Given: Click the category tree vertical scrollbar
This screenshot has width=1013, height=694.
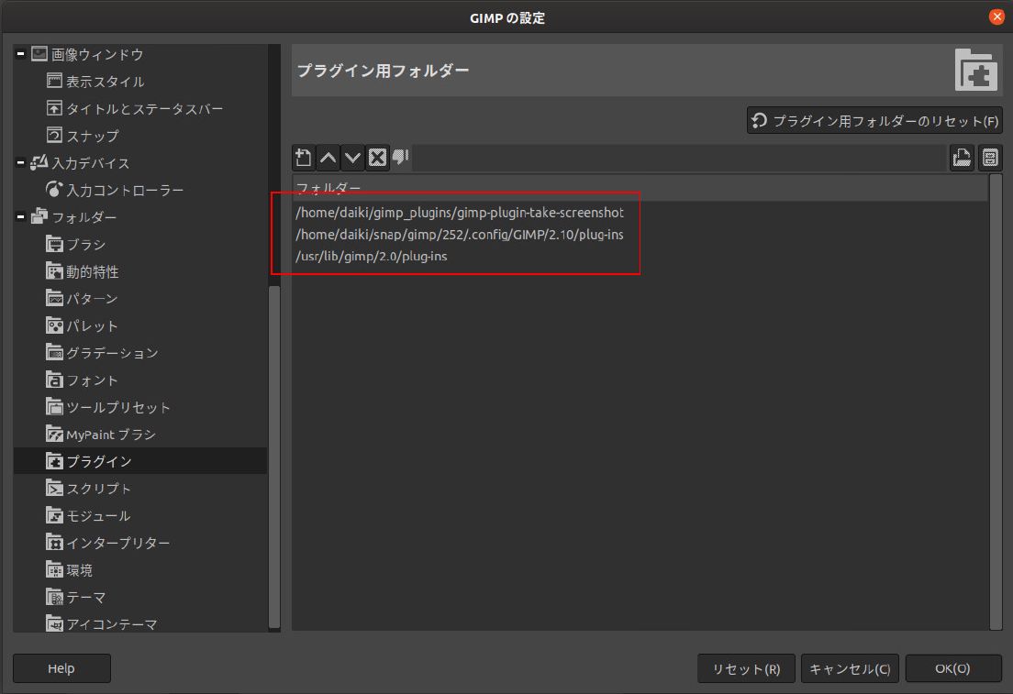Looking at the screenshot, I should [274, 457].
